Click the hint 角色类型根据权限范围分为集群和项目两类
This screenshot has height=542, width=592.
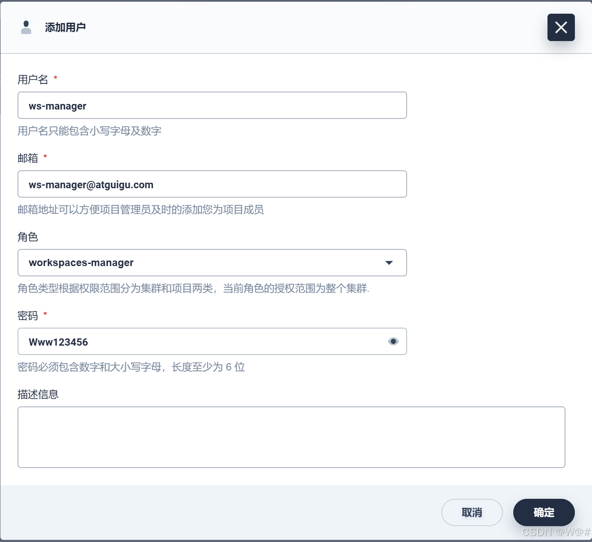(x=193, y=288)
